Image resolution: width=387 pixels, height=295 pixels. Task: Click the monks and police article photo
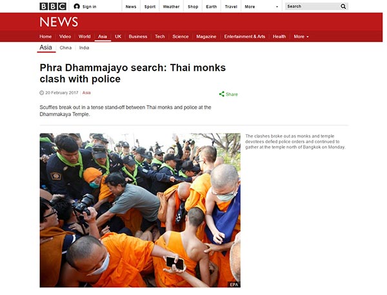[140, 210]
